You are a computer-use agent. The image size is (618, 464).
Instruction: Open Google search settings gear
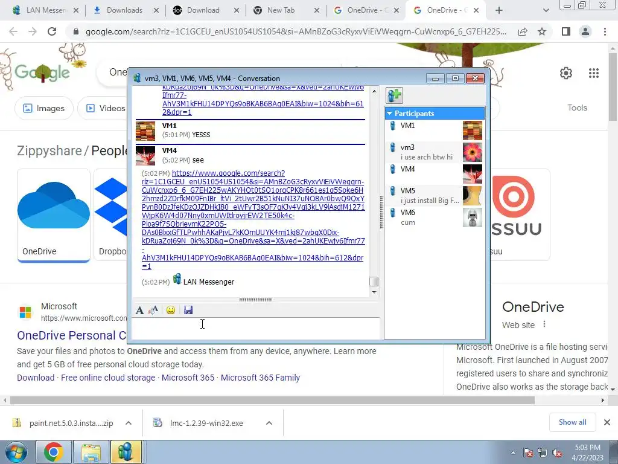(566, 73)
